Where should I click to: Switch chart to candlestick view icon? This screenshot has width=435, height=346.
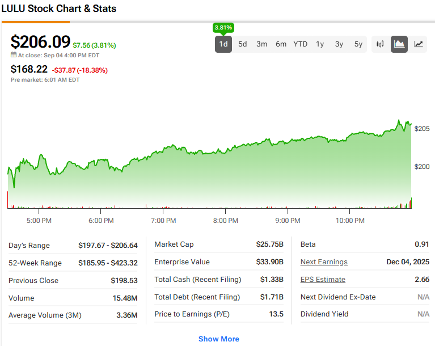point(380,44)
